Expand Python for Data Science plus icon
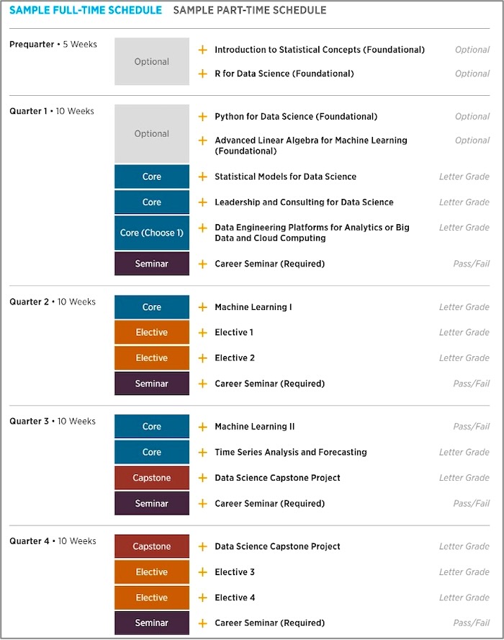The image size is (504, 640). (202, 117)
